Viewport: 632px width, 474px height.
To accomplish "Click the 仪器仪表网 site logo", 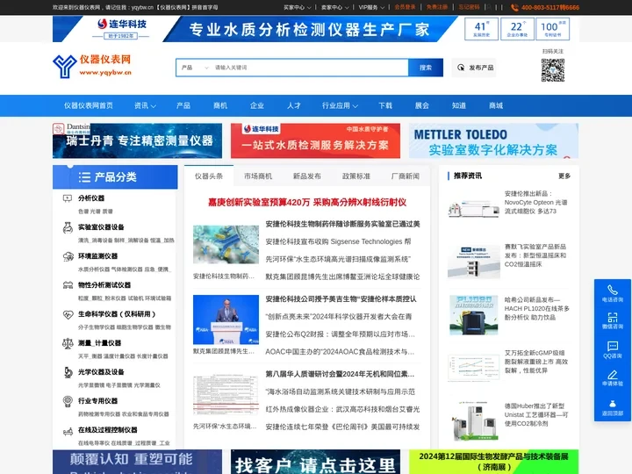I will 92,66.
